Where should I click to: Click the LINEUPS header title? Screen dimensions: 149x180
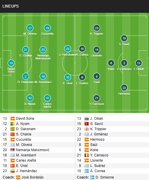click(10, 6)
